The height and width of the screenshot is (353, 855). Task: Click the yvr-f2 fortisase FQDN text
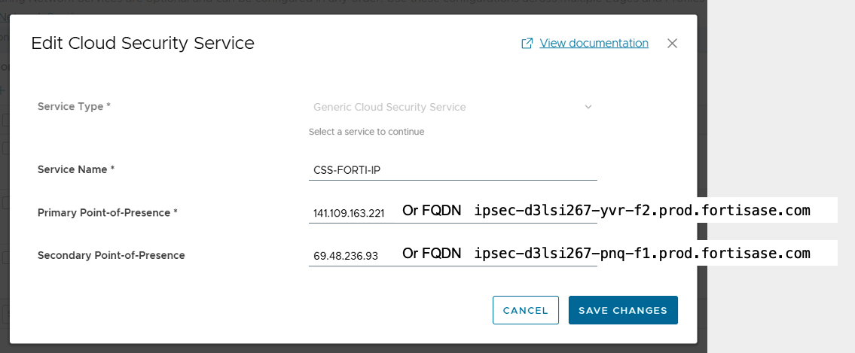pyautogui.click(x=642, y=211)
